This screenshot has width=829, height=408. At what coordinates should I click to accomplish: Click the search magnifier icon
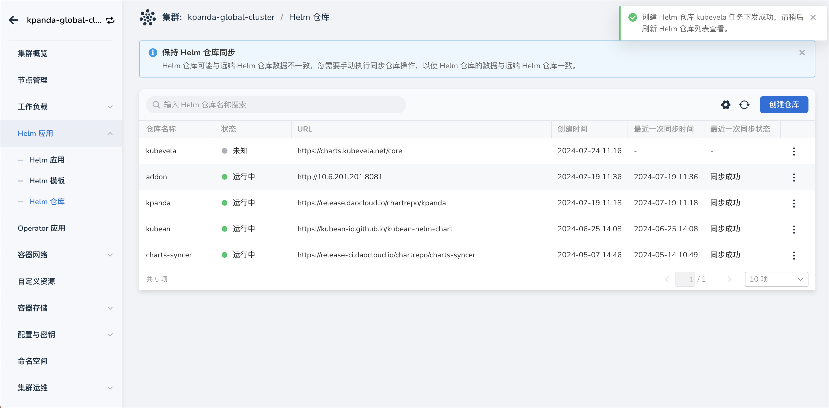(x=156, y=105)
